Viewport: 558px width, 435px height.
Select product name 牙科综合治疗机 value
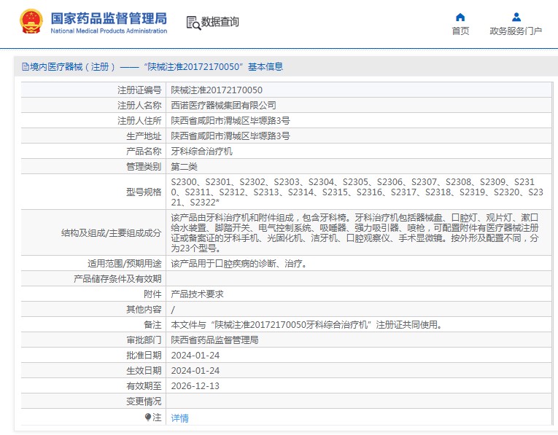201,152
